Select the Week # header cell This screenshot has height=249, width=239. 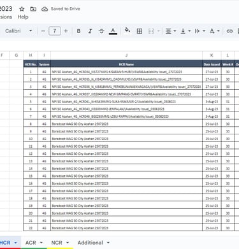(228, 64)
